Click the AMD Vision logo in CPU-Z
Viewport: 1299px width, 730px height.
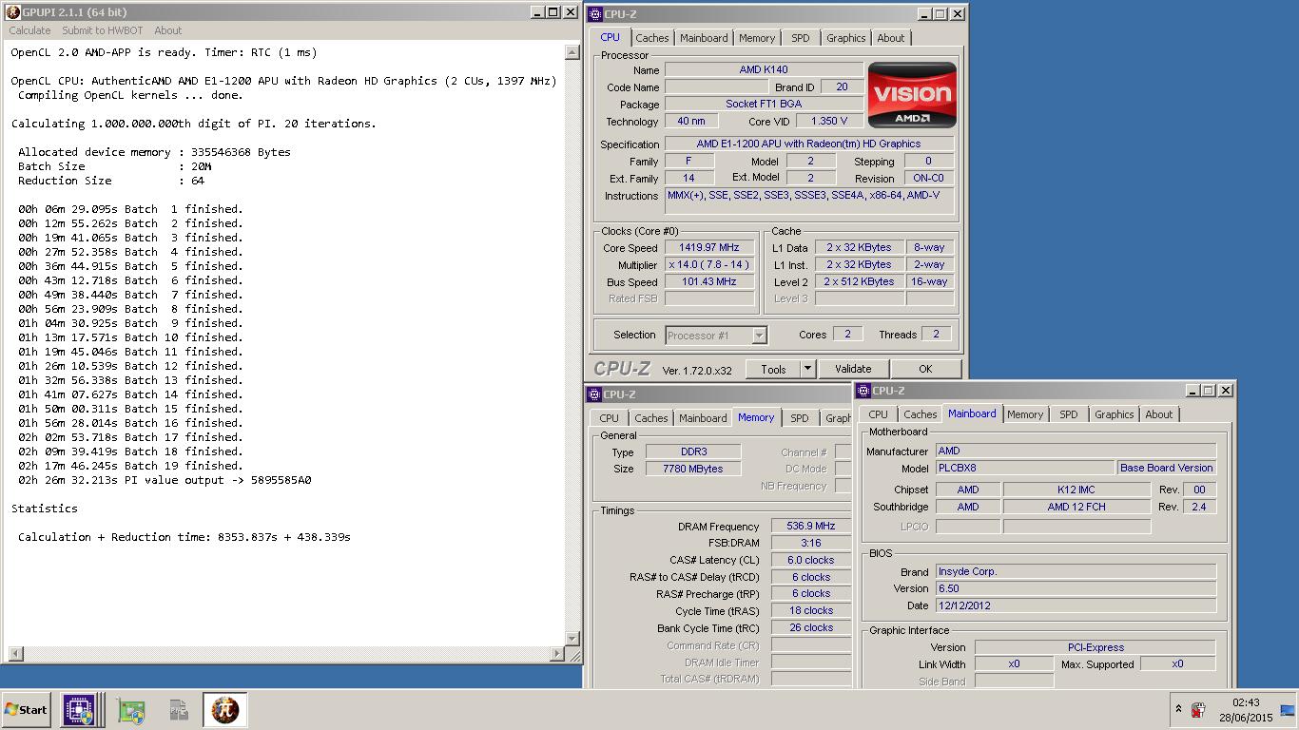pyautogui.click(x=912, y=96)
